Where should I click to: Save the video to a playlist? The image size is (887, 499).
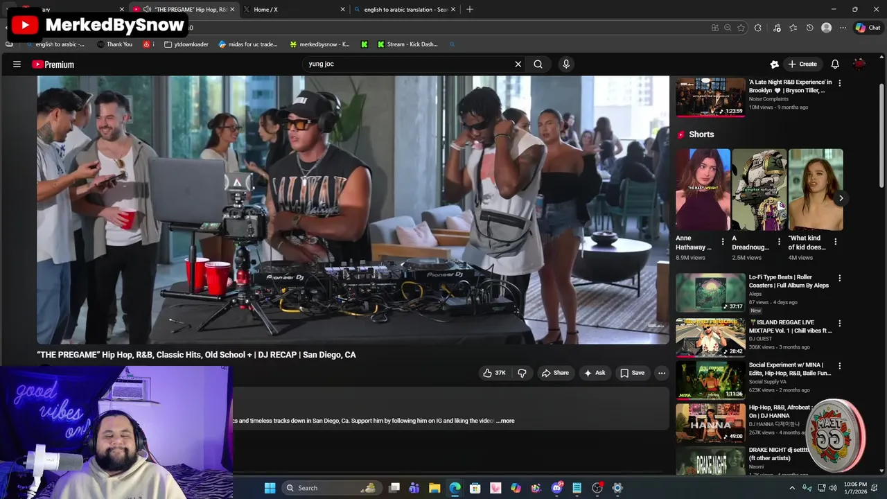[x=632, y=373]
